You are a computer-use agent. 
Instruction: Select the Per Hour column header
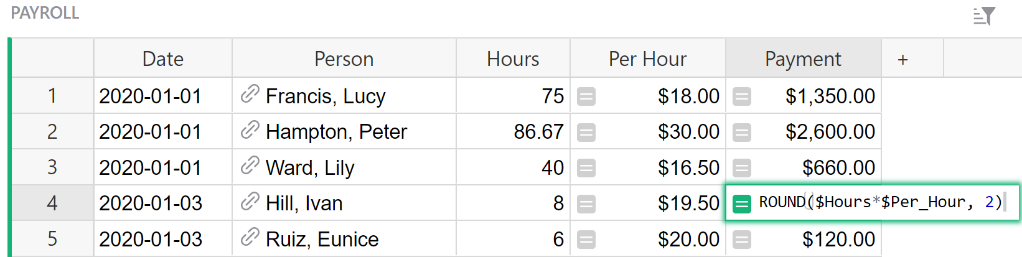click(x=647, y=59)
